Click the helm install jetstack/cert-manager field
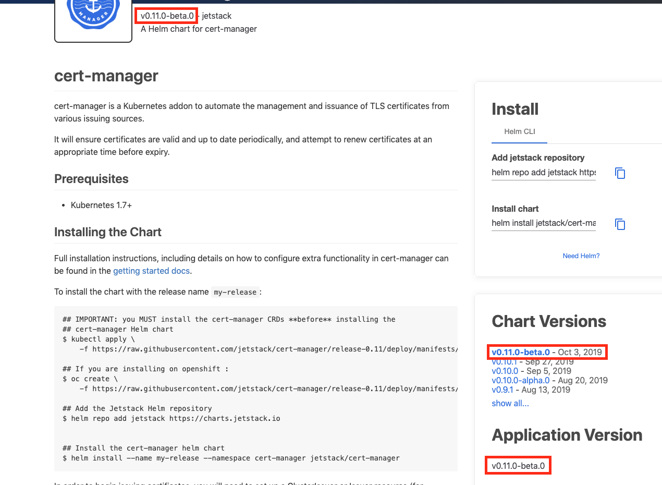 coord(544,224)
